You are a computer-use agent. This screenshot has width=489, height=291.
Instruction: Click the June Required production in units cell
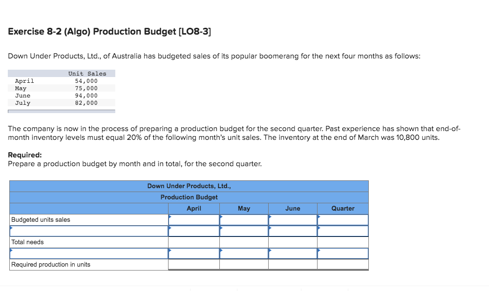pyautogui.click(x=293, y=264)
